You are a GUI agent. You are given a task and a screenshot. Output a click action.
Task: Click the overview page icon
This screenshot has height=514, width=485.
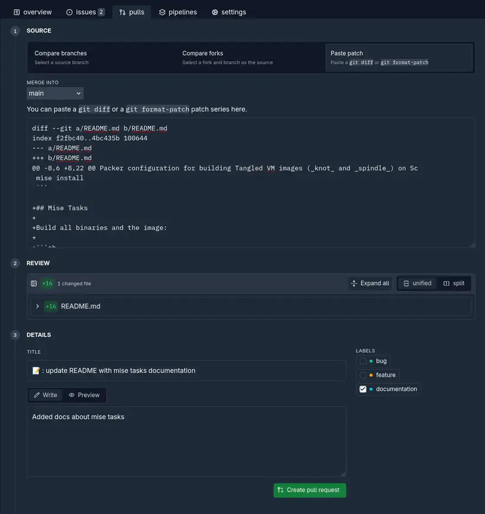click(x=17, y=12)
